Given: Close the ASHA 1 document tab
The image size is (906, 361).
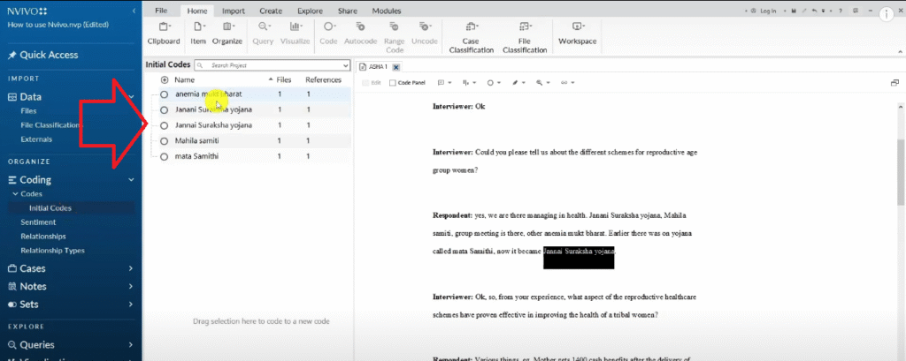Looking at the screenshot, I should point(395,67).
